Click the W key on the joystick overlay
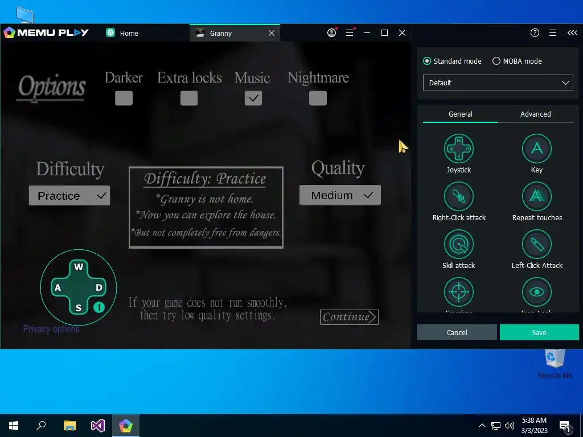Screen dimensions: 583x437 click(79, 267)
